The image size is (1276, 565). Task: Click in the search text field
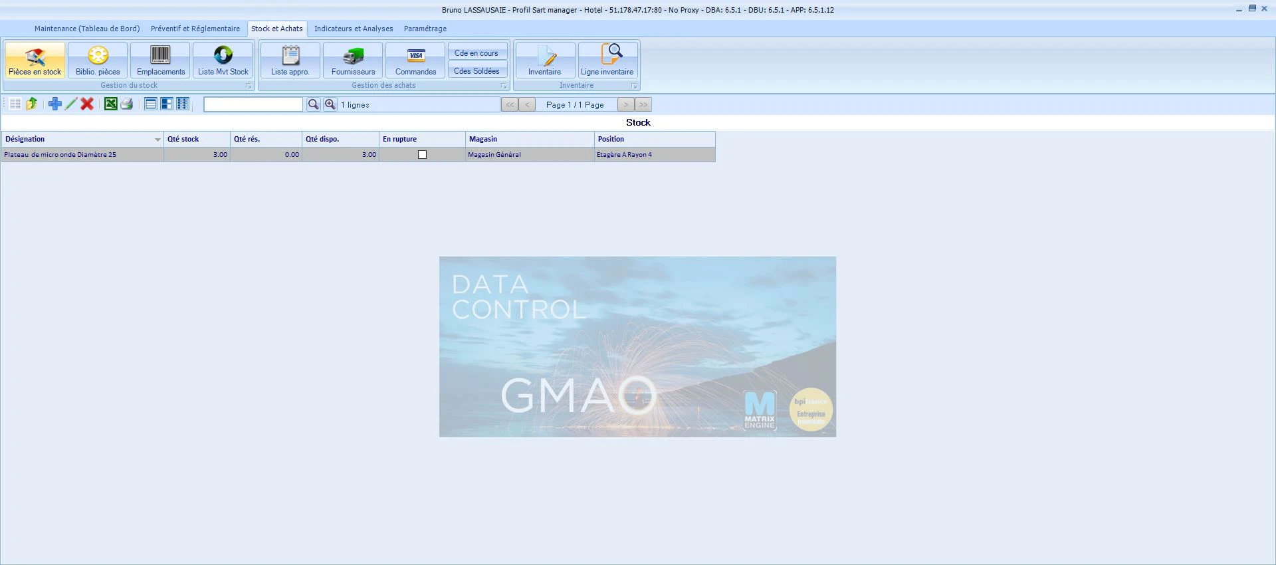tap(253, 104)
